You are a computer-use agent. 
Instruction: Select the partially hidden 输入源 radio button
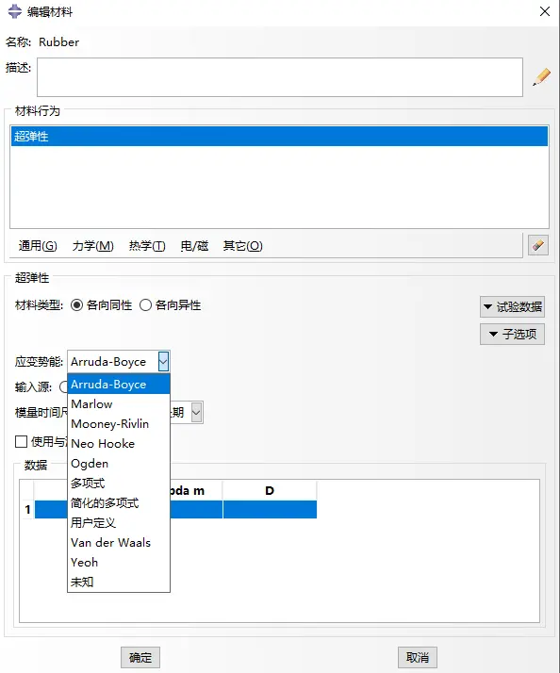63,387
